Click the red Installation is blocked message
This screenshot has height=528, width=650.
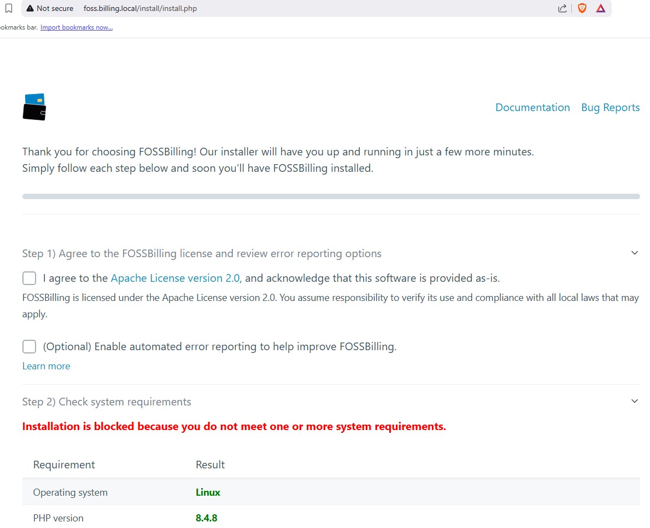coord(234,426)
